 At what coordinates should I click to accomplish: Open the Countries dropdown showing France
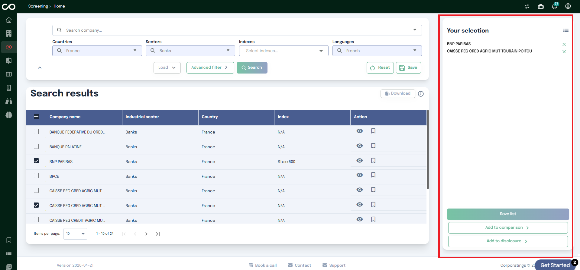click(x=97, y=51)
